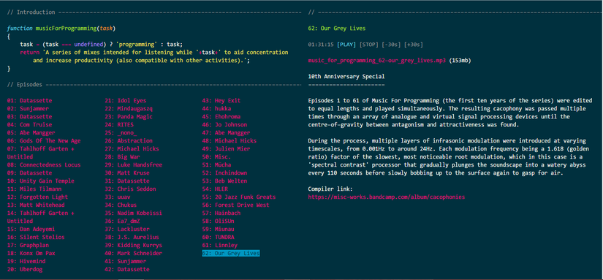
Task: Open episode 17: Graphplan
Action: click(x=28, y=245)
